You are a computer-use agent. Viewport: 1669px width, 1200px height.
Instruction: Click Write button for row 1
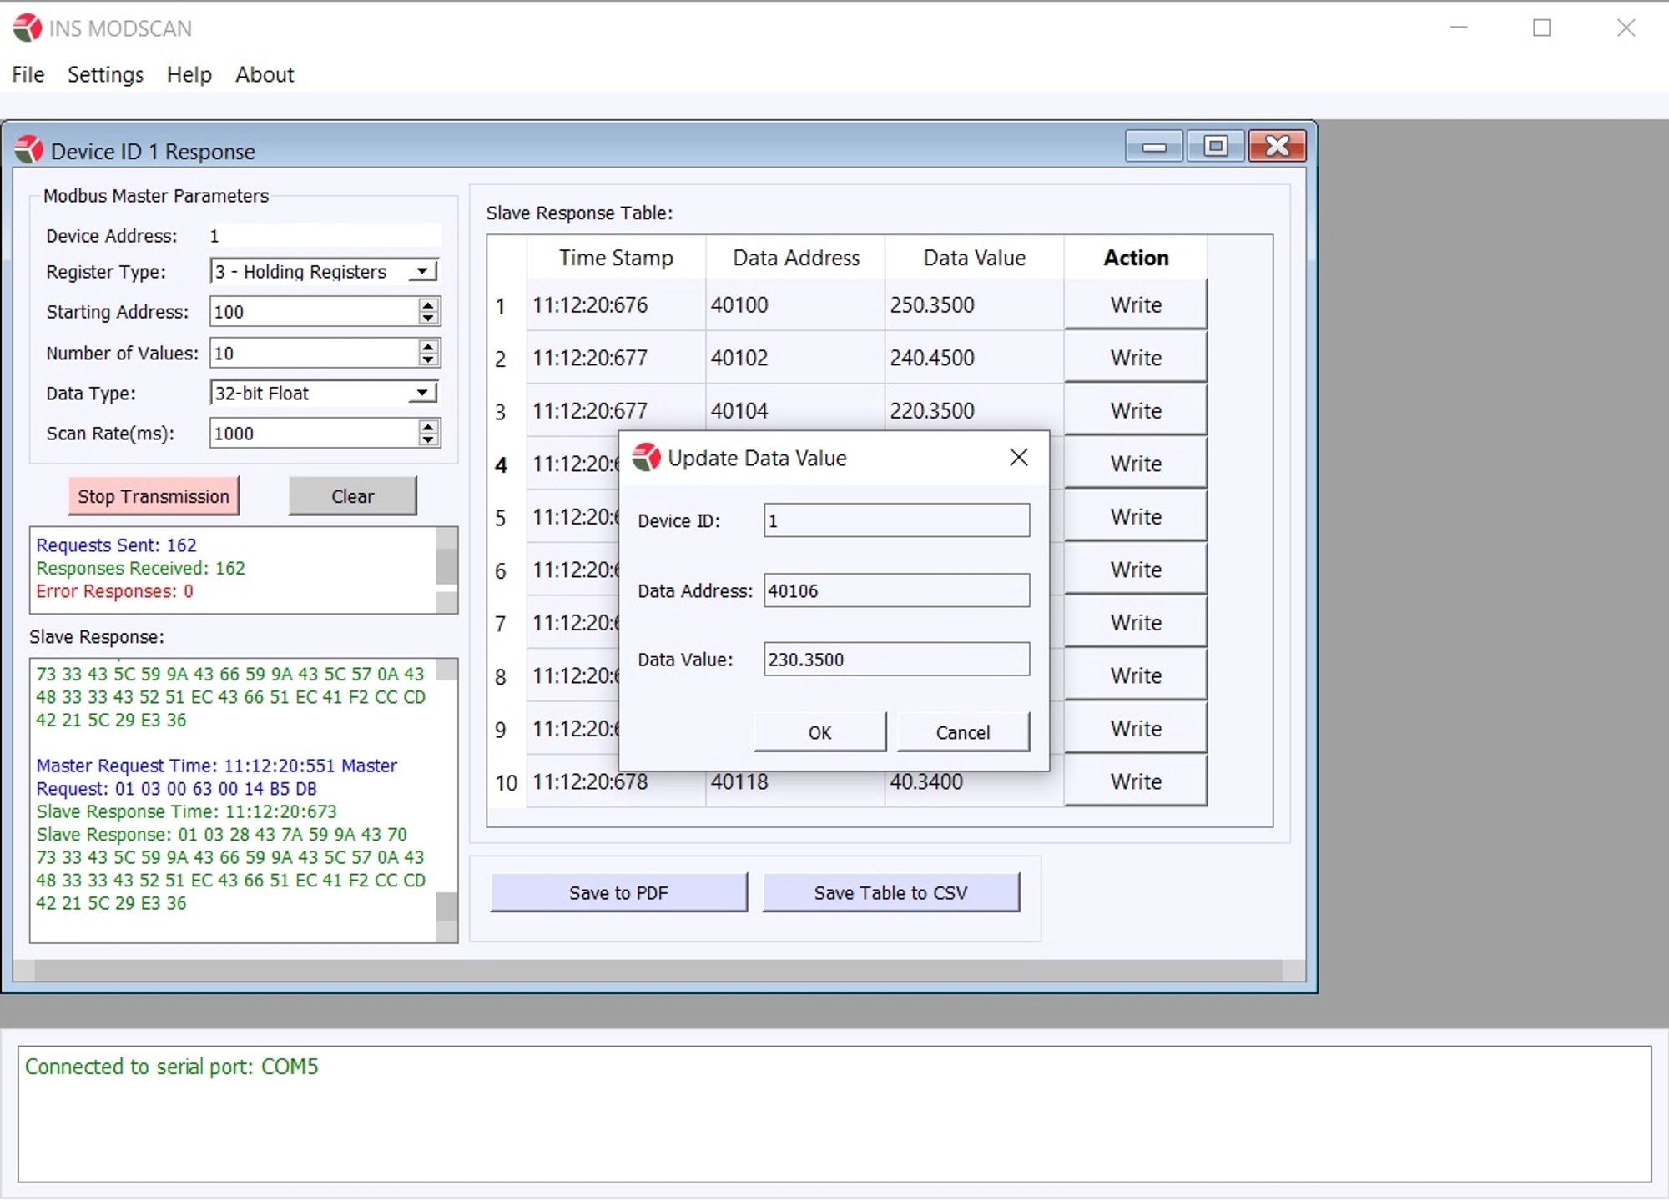(x=1136, y=304)
